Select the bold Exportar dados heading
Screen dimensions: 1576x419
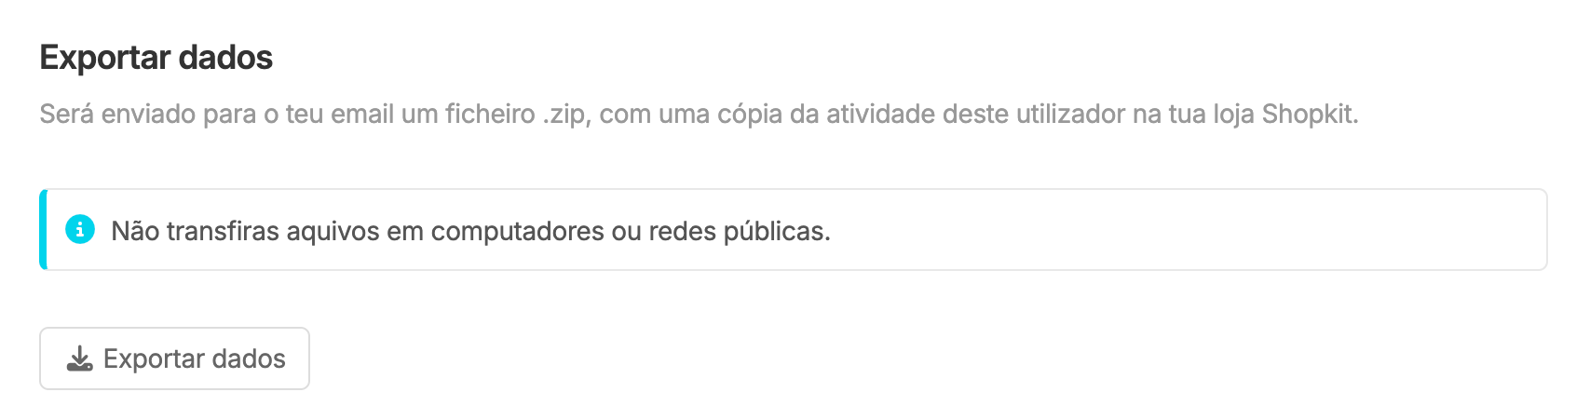[x=156, y=58]
